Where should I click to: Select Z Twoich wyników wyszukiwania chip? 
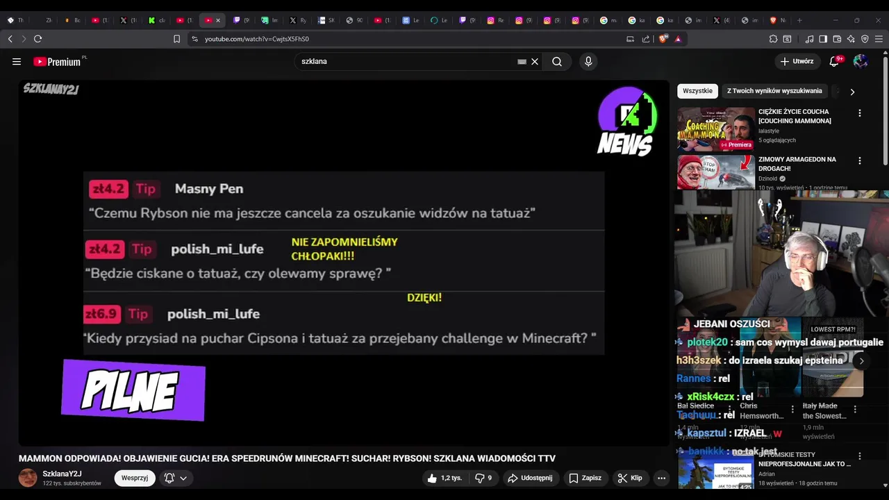pos(774,91)
